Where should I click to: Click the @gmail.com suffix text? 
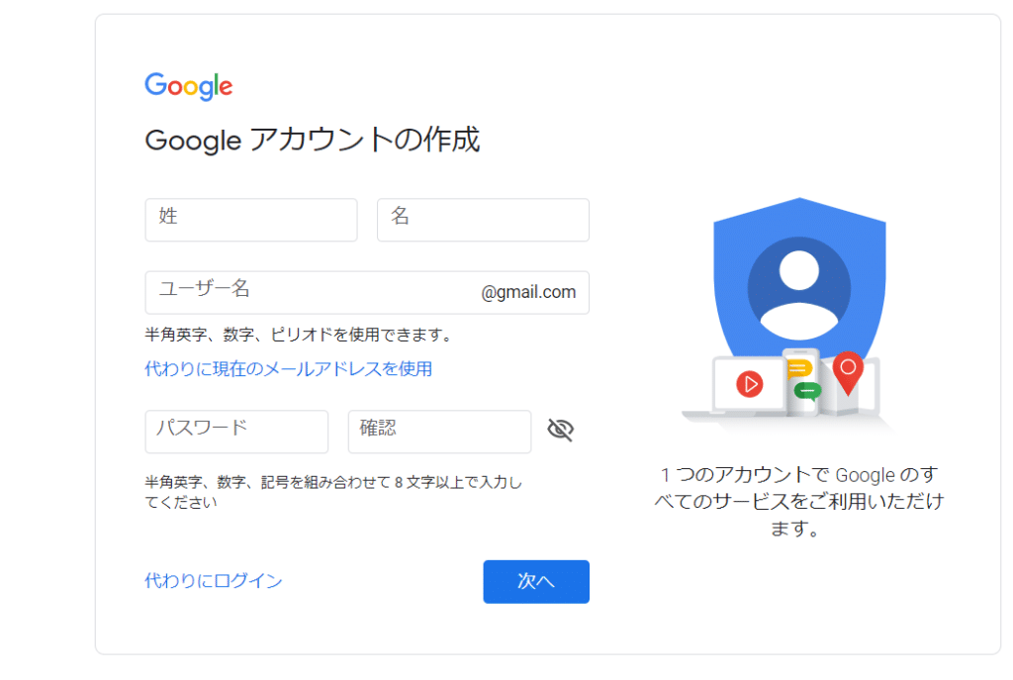[528, 292]
